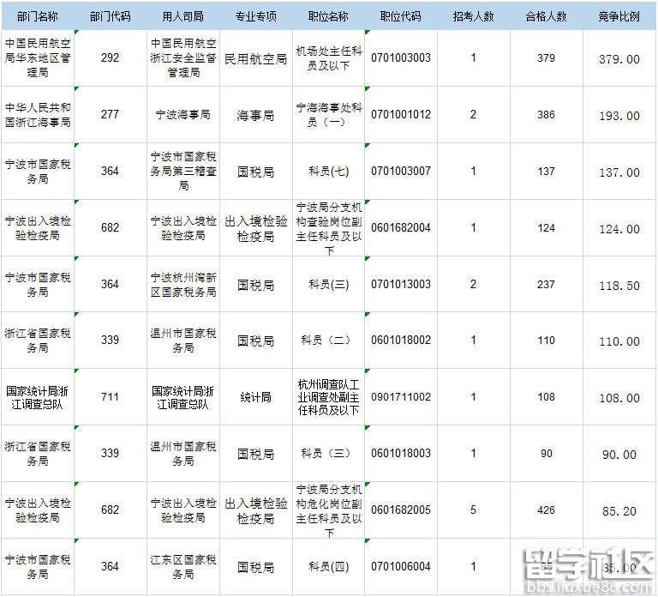
Task: Select the 118.50 ratio cell
Action: click(x=619, y=285)
